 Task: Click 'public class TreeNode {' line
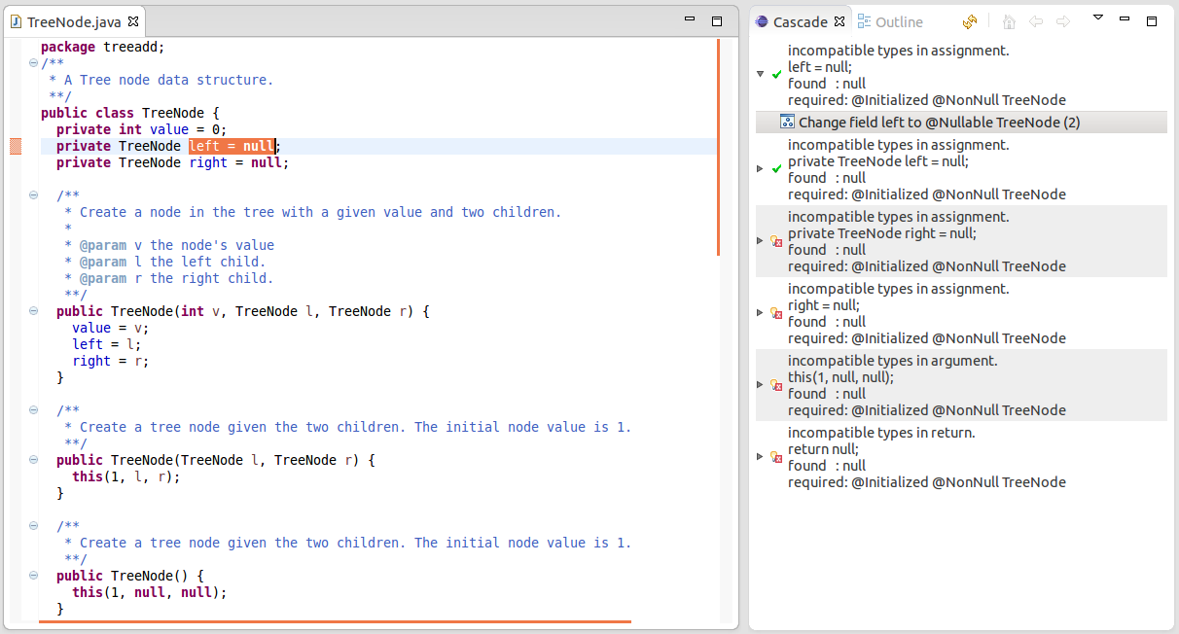pyautogui.click(x=130, y=113)
